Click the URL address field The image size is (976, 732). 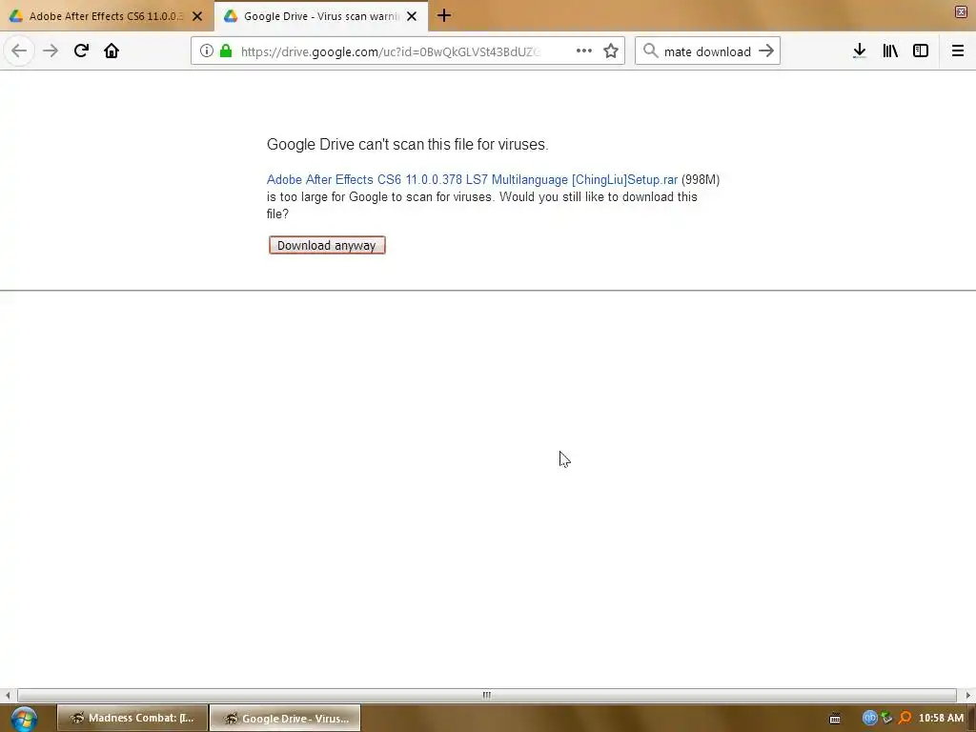pos(391,51)
